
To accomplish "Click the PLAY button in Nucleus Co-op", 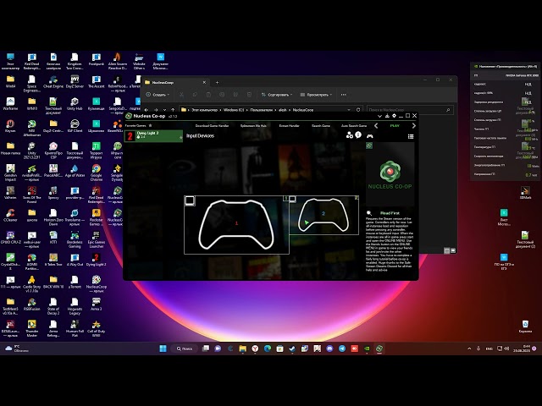I will pos(395,126).
